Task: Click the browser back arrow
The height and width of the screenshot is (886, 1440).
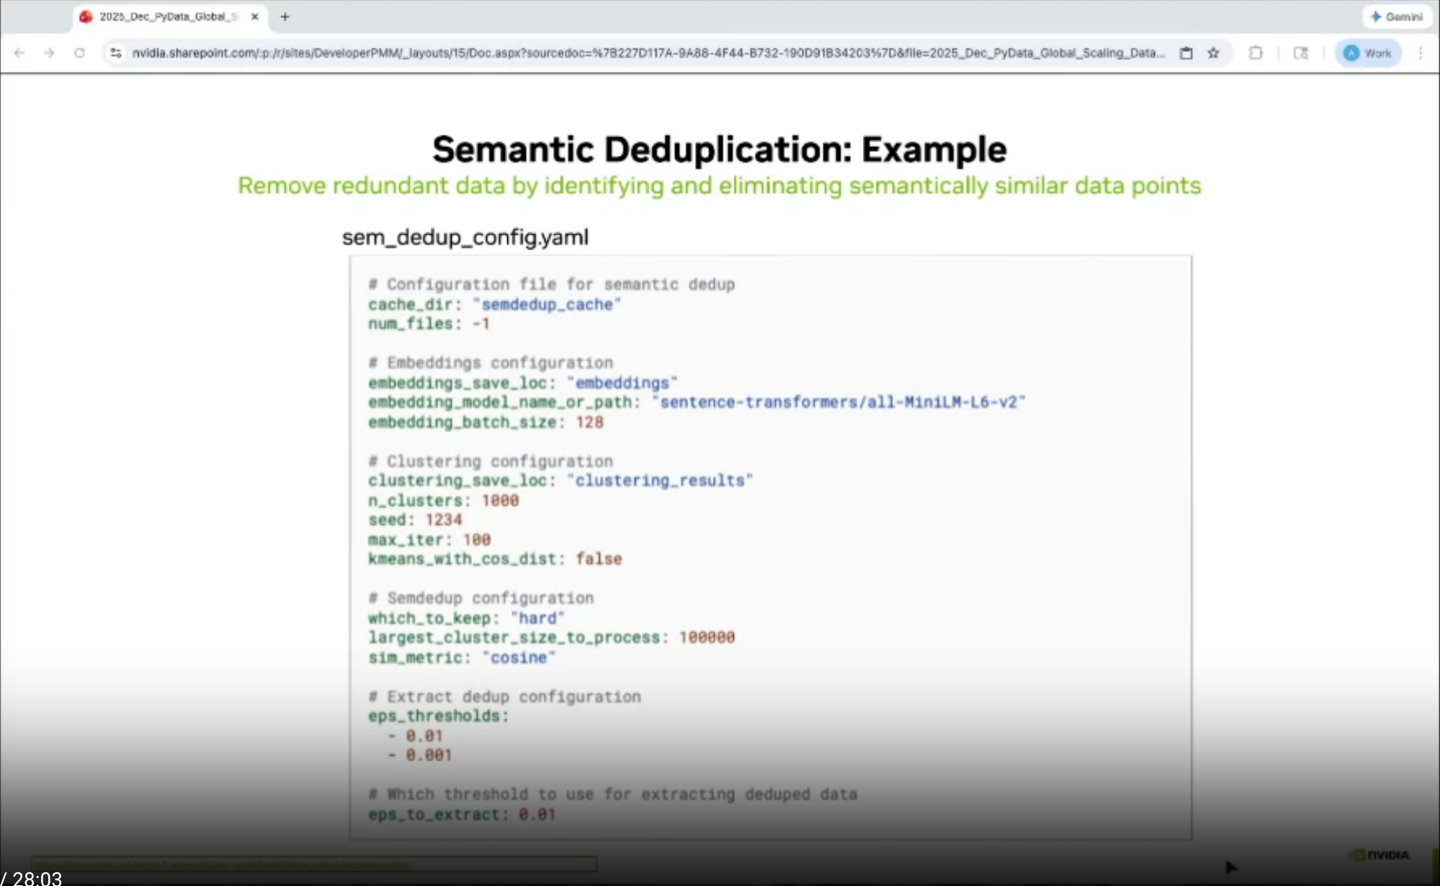Action: click(x=19, y=53)
